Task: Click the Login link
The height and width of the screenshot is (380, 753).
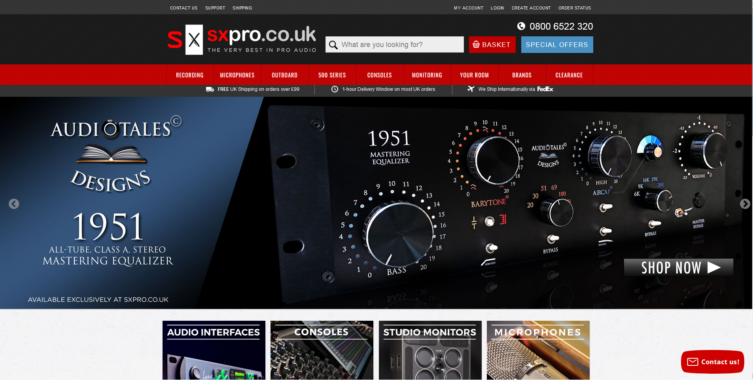Action: click(x=497, y=8)
